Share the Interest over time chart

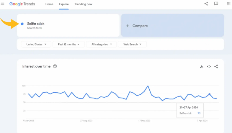click(x=216, y=67)
